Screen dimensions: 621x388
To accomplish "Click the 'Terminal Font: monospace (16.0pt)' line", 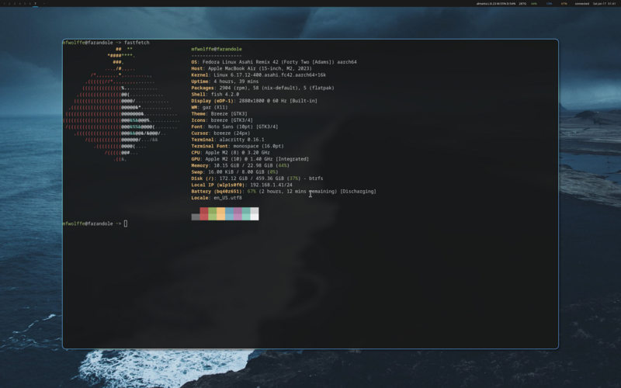I will [x=238, y=146].
